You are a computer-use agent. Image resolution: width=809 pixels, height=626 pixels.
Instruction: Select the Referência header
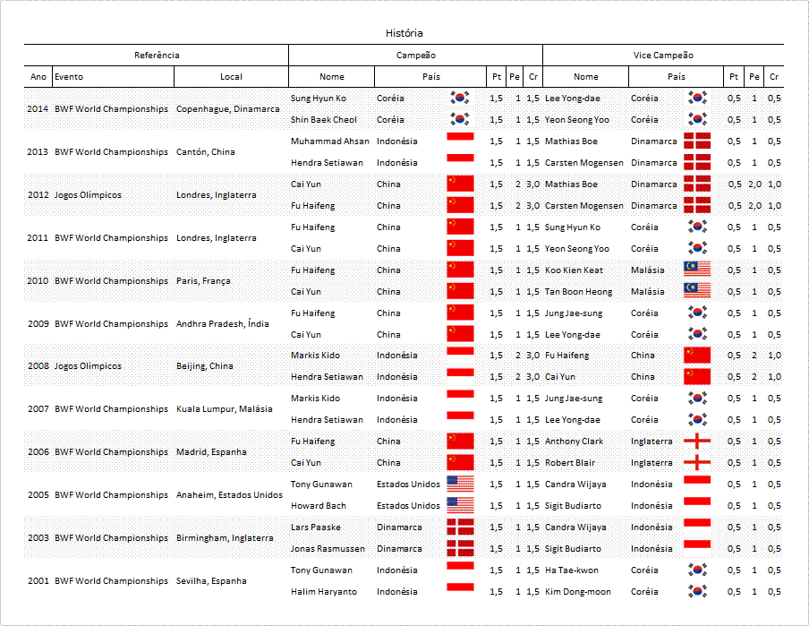(157, 56)
